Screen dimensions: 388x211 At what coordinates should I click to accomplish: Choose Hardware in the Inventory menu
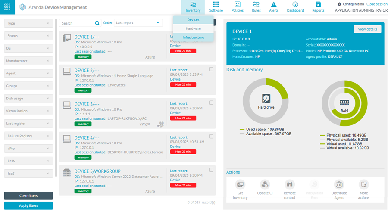pos(193,28)
